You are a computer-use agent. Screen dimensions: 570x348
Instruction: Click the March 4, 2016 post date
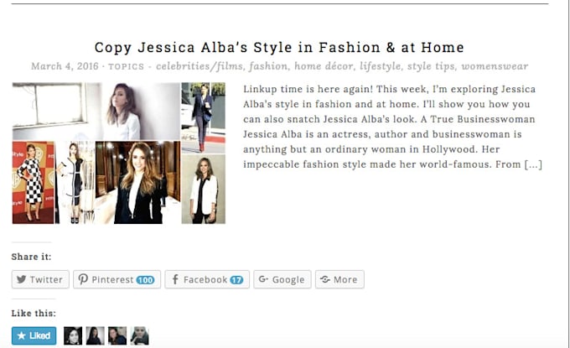[x=65, y=66]
